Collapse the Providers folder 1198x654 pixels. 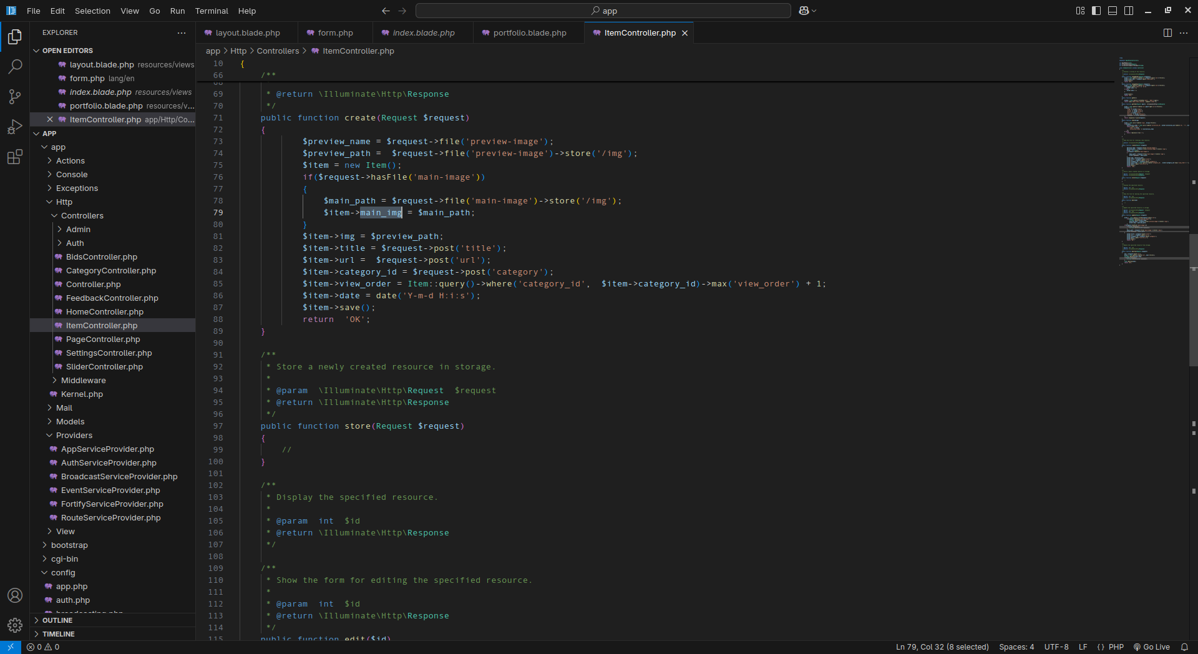click(74, 436)
